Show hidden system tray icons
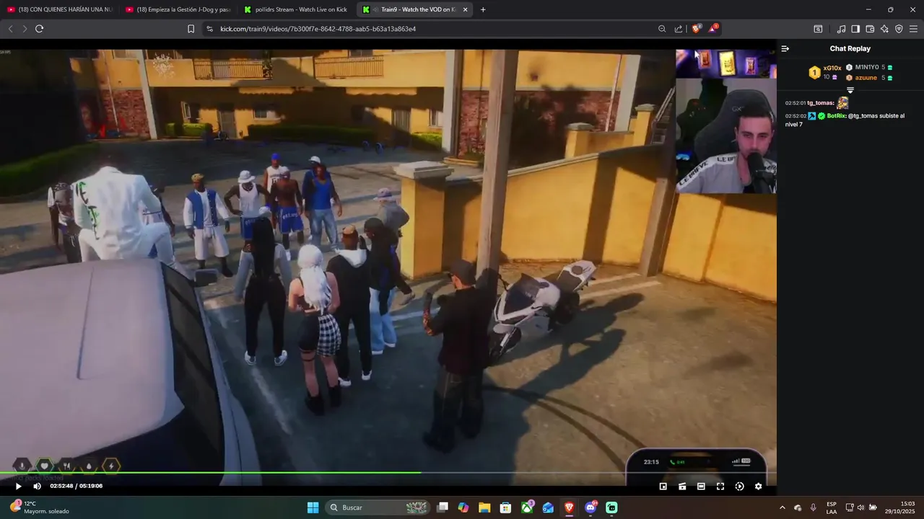 (x=783, y=507)
